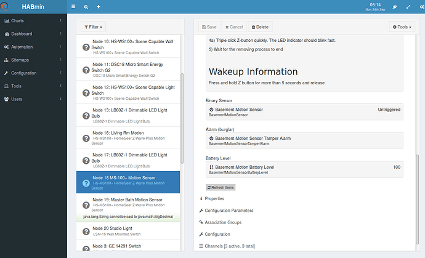
Task: Click the hamburger menu icon in top bar
Action: [x=73, y=7]
